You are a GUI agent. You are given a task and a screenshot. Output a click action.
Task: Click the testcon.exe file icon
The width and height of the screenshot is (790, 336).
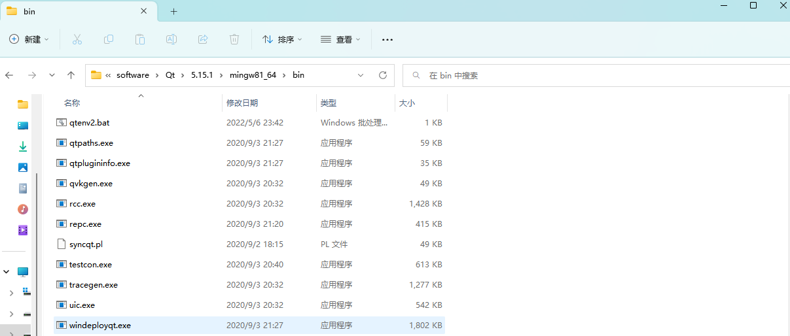[x=62, y=264]
